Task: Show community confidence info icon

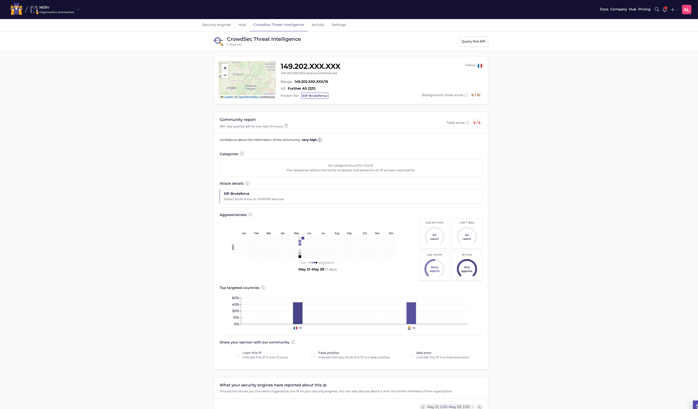Action: click(x=320, y=140)
